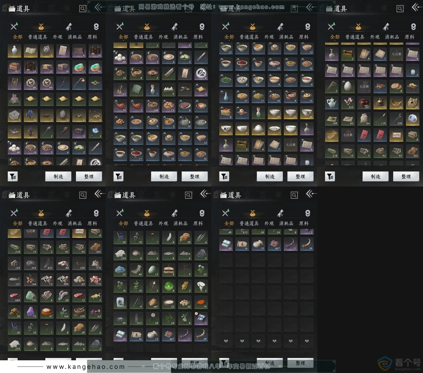Select item stack with count 153
Image resolution: width=423 pixels, height=373 pixels.
(x=120, y=90)
